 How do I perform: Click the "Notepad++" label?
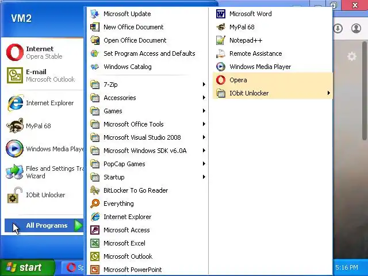[246, 40]
